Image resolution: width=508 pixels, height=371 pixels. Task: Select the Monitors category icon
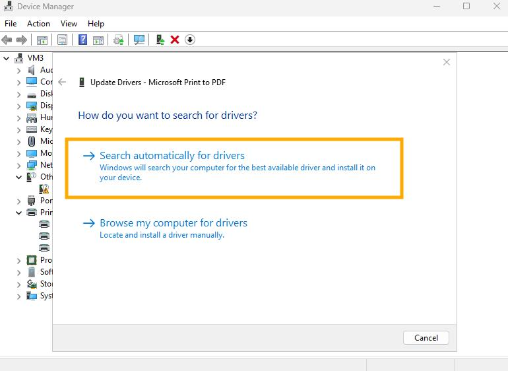pos(32,153)
